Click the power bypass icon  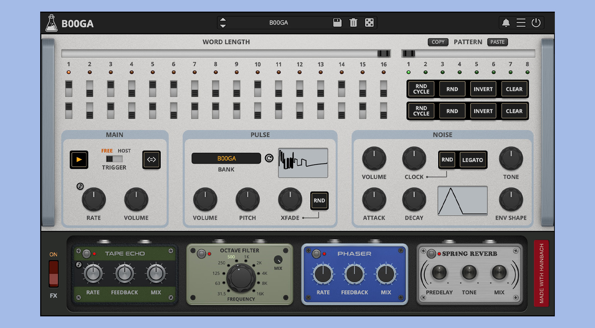[536, 23]
